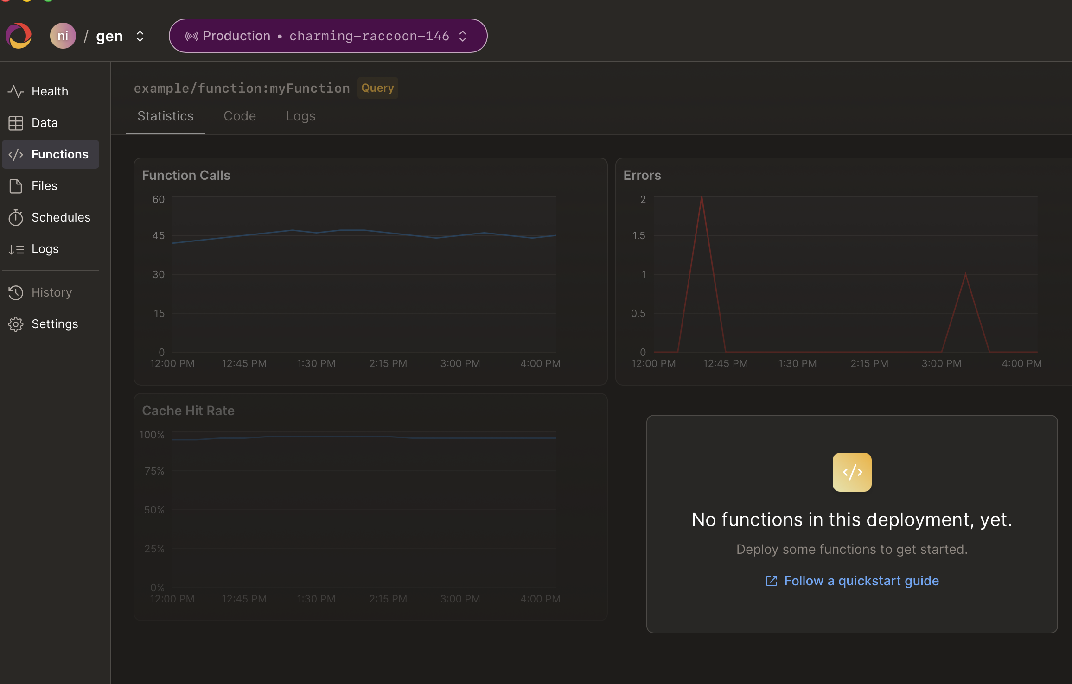Open the Files section
The width and height of the screenshot is (1072, 684).
click(51, 186)
